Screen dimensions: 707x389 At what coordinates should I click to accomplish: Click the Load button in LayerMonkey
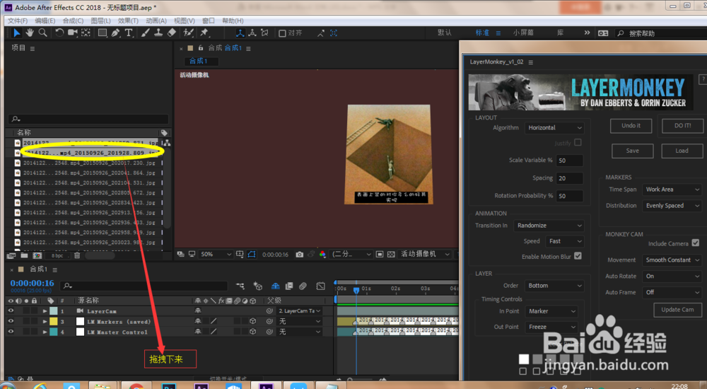682,151
